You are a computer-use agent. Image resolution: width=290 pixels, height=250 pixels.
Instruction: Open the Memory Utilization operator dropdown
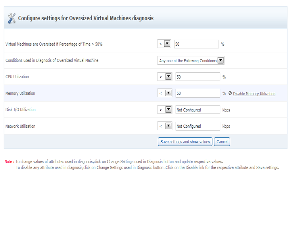[x=165, y=93]
